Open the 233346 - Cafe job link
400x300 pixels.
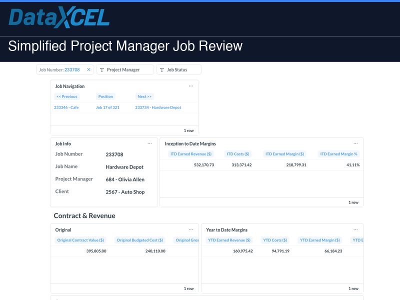pos(66,107)
